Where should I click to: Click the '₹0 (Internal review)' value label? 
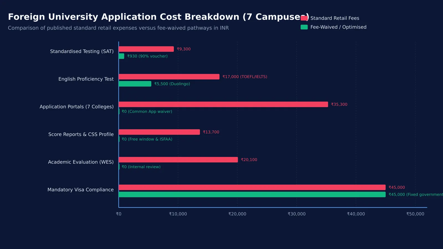pyautogui.click(x=141, y=167)
